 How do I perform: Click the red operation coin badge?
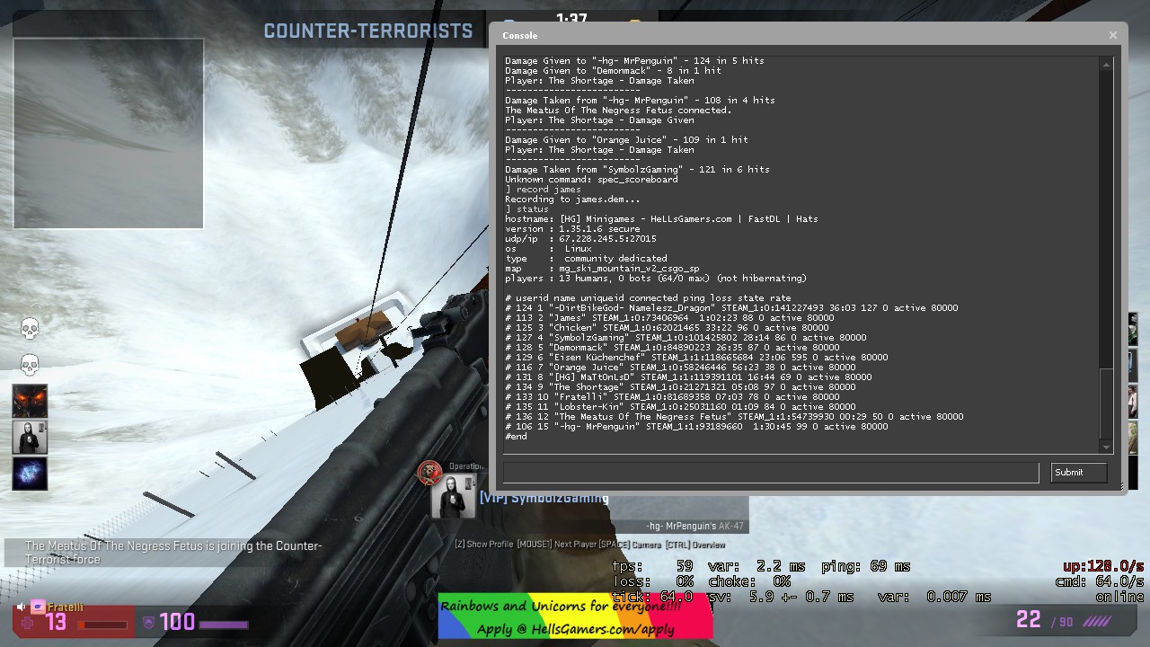point(430,471)
